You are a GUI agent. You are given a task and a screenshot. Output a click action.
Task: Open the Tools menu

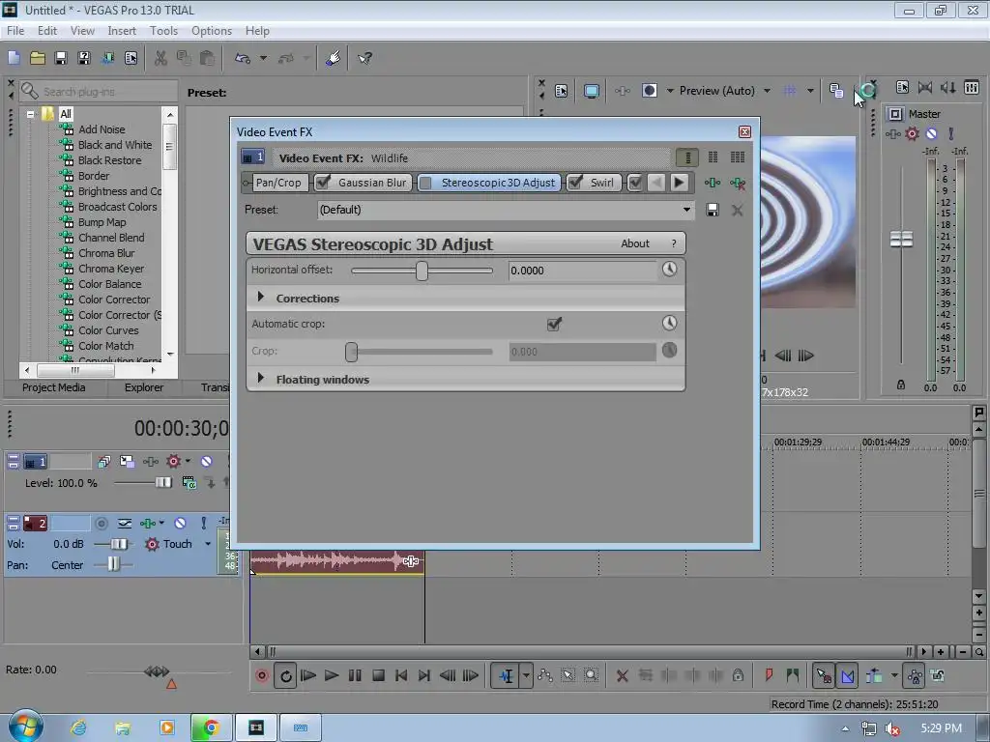[x=163, y=31]
